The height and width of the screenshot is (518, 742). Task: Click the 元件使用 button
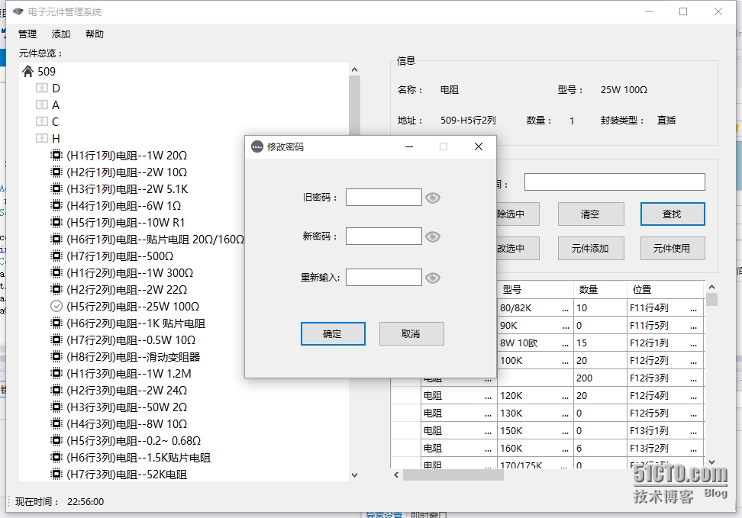[x=673, y=249]
